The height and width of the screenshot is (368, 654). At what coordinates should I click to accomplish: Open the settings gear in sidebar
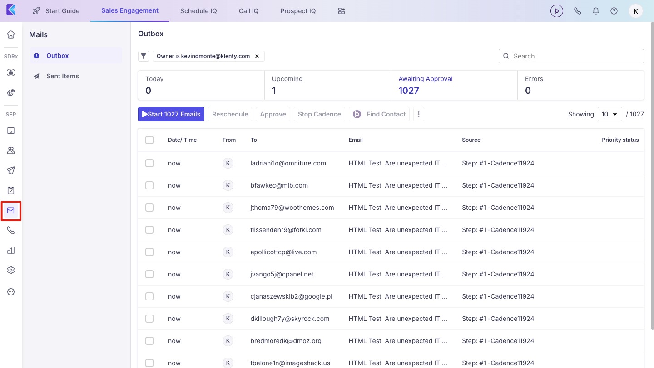[x=11, y=270]
